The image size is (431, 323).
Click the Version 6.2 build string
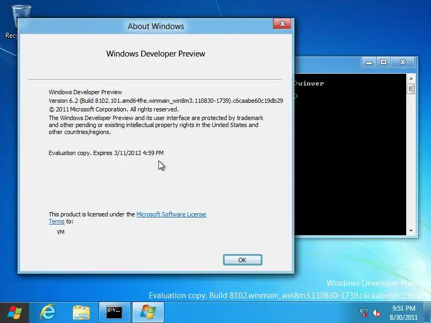pyautogui.click(x=166, y=101)
